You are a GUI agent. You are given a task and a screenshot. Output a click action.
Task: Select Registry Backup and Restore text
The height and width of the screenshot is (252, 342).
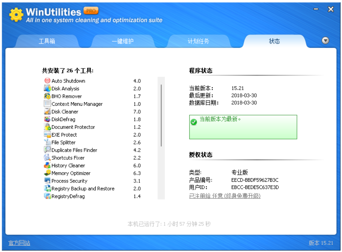(x=83, y=188)
